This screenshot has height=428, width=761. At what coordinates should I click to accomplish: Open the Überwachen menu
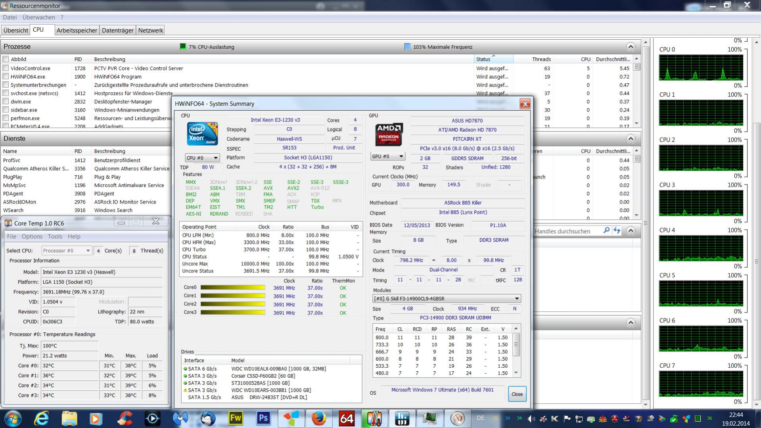click(39, 17)
